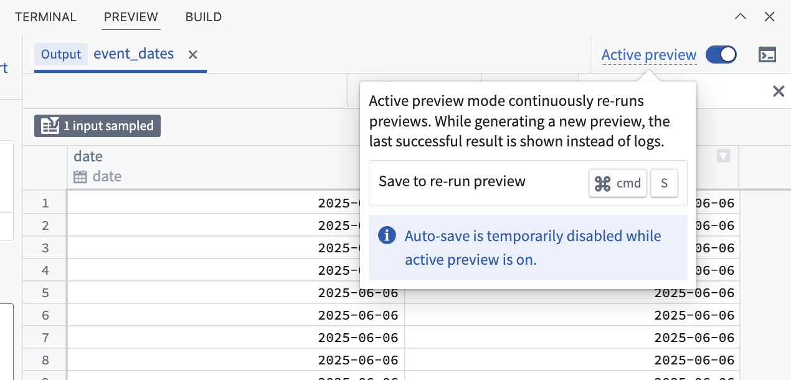791x380 pixels.
Task: Dismiss the Active preview popup
Action: point(778,91)
